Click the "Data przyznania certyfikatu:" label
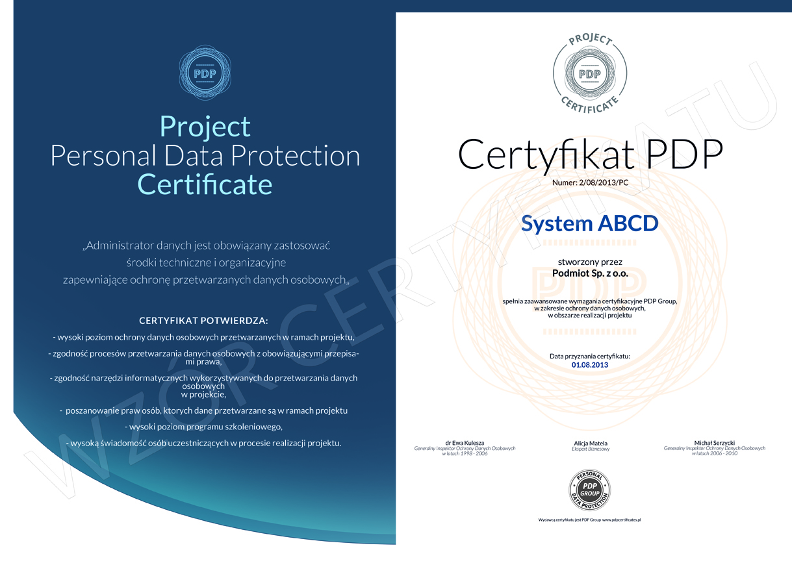The width and height of the screenshot is (792, 565). pos(590,357)
